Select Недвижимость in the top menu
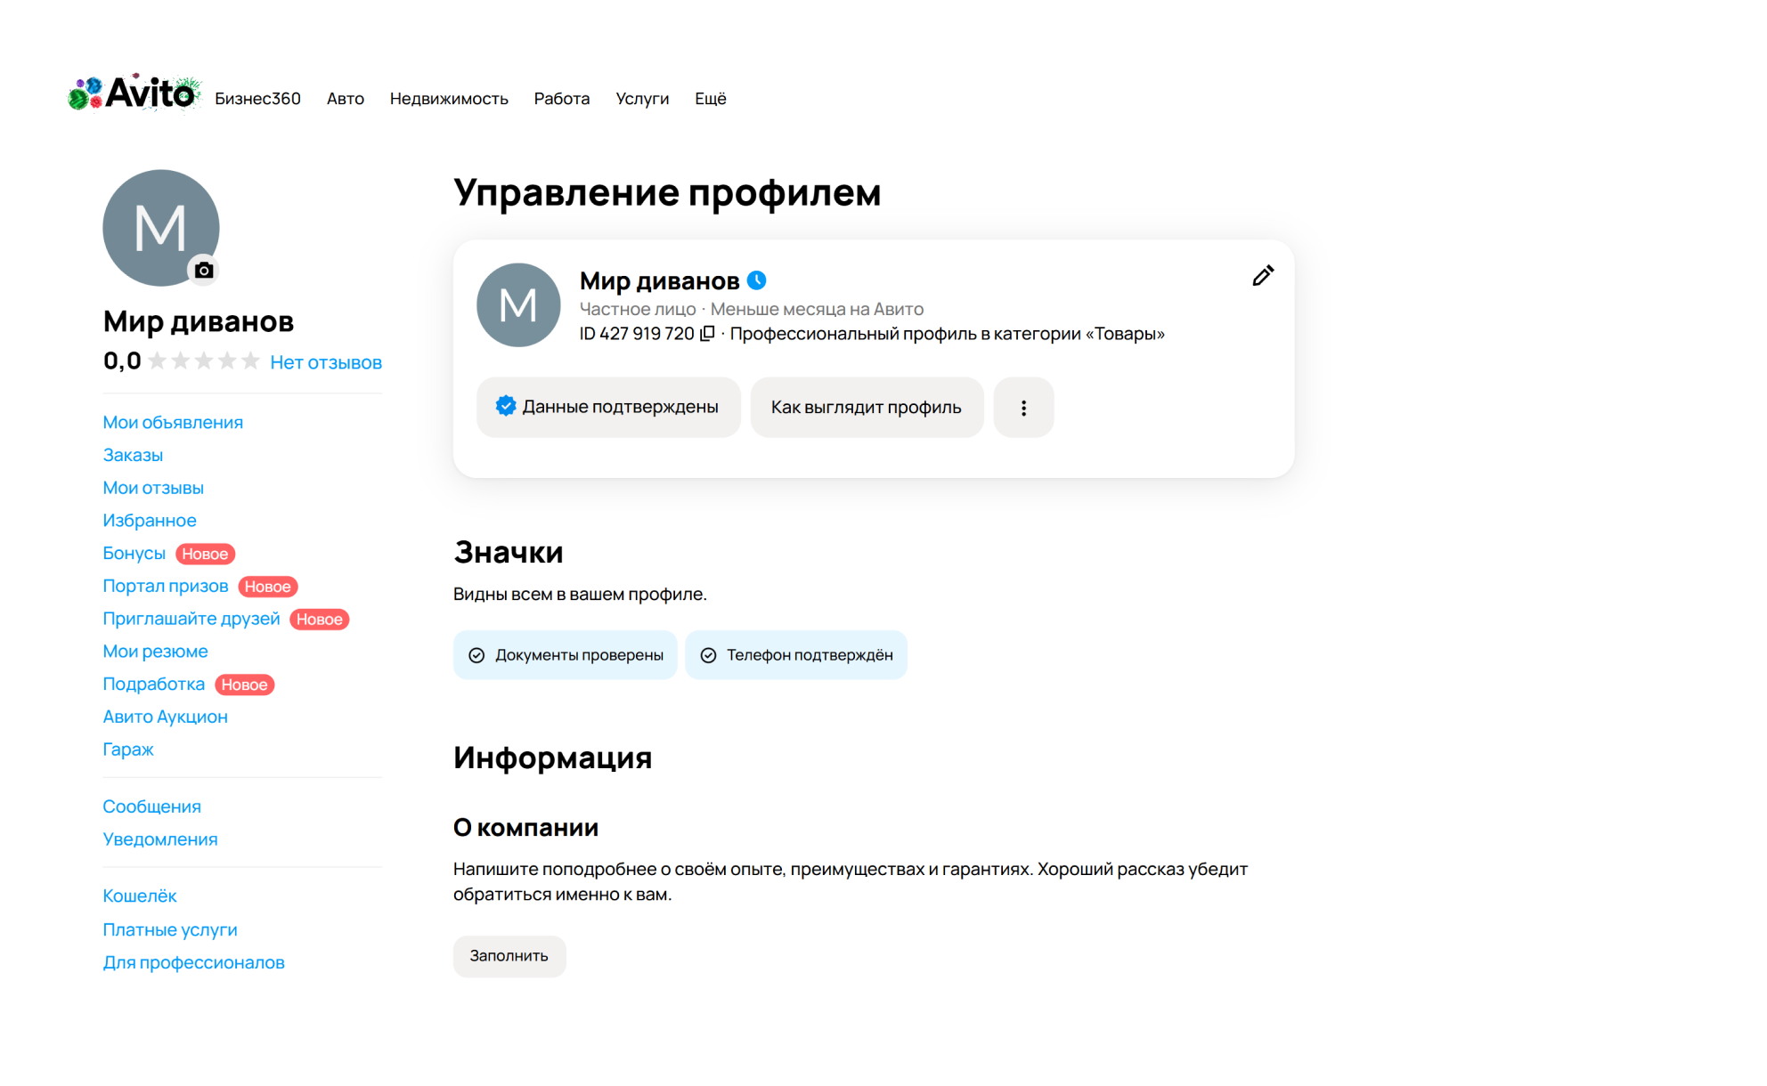This screenshot has width=1767, height=1086. tap(449, 99)
